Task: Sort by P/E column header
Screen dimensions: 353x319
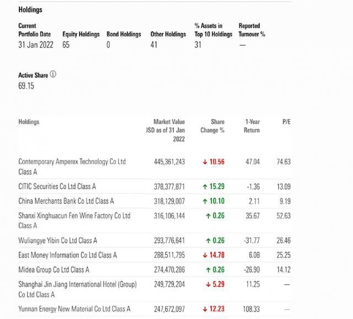Action: [286, 122]
